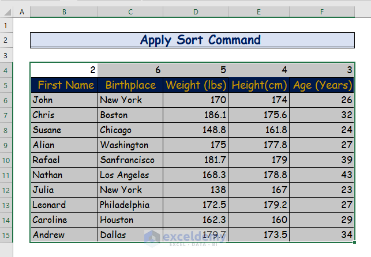The height and width of the screenshot is (257, 371).
Task: Click the 'Washington' cell
Action: (x=130, y=145)
